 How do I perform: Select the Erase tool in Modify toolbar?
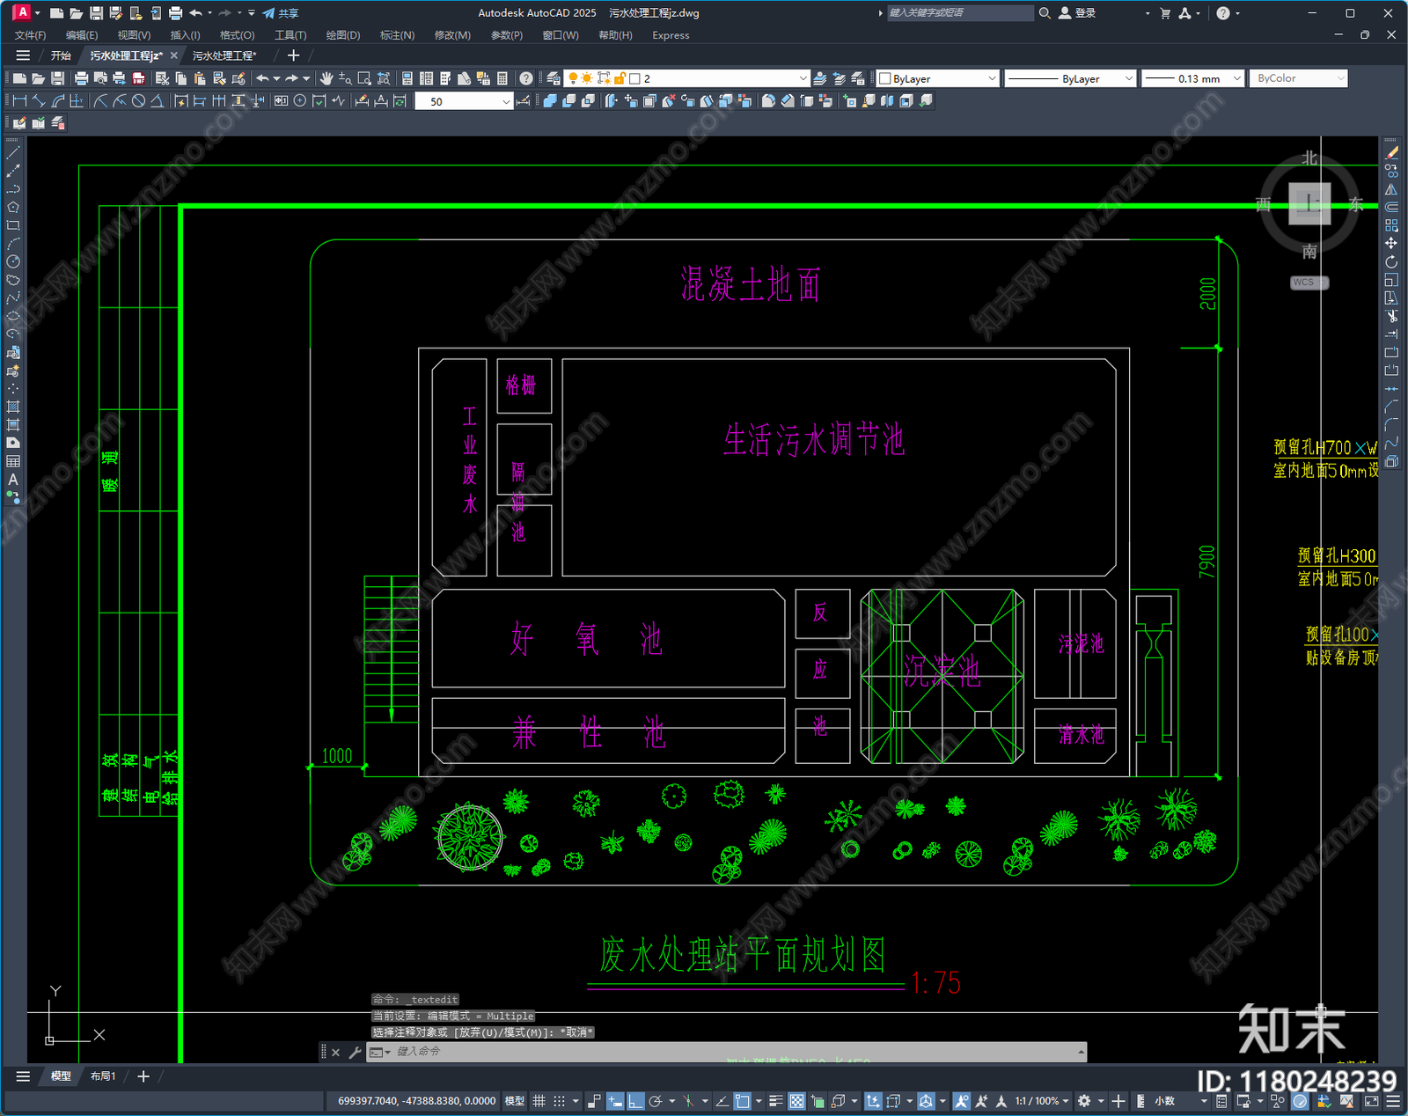[x=1391, y=153]
